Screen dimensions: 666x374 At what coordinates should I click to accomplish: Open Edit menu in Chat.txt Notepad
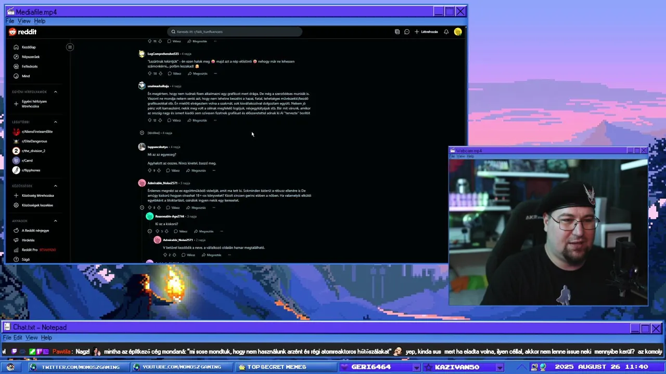(18, 338)
